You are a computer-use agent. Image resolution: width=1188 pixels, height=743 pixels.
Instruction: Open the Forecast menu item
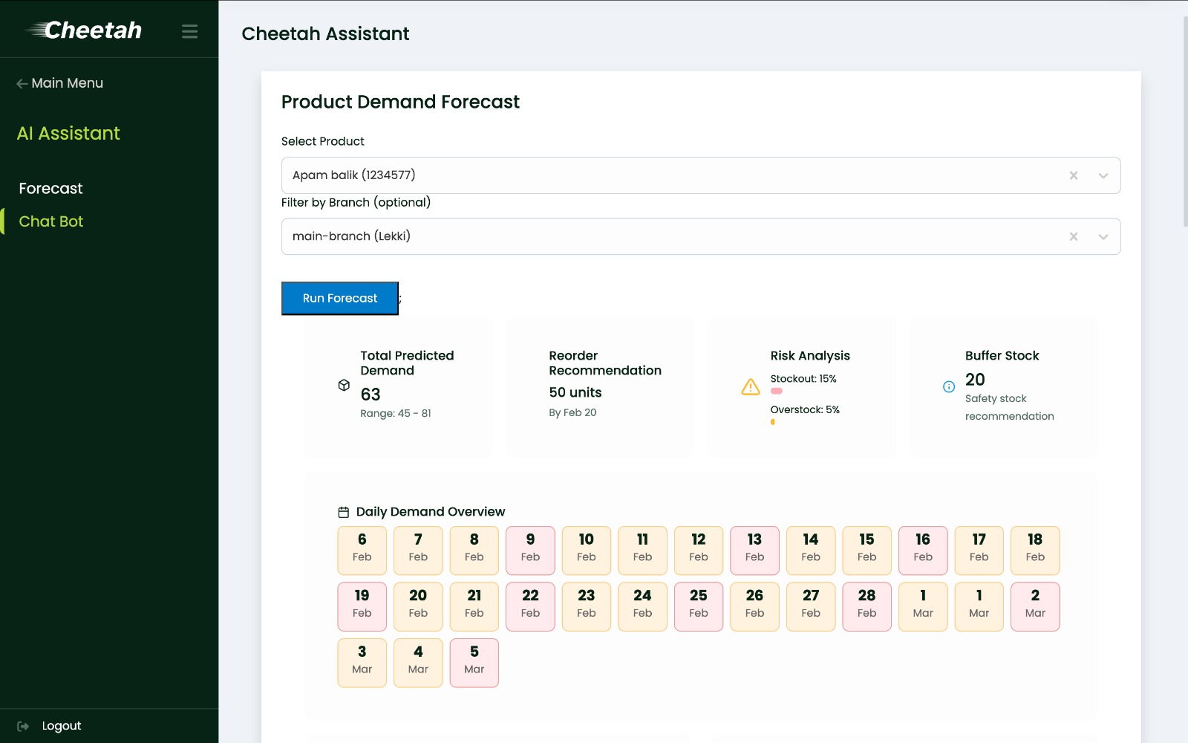click(50, 189)
